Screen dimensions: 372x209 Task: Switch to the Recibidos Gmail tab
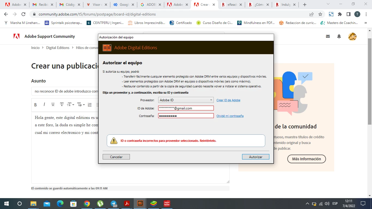[43, 5]
